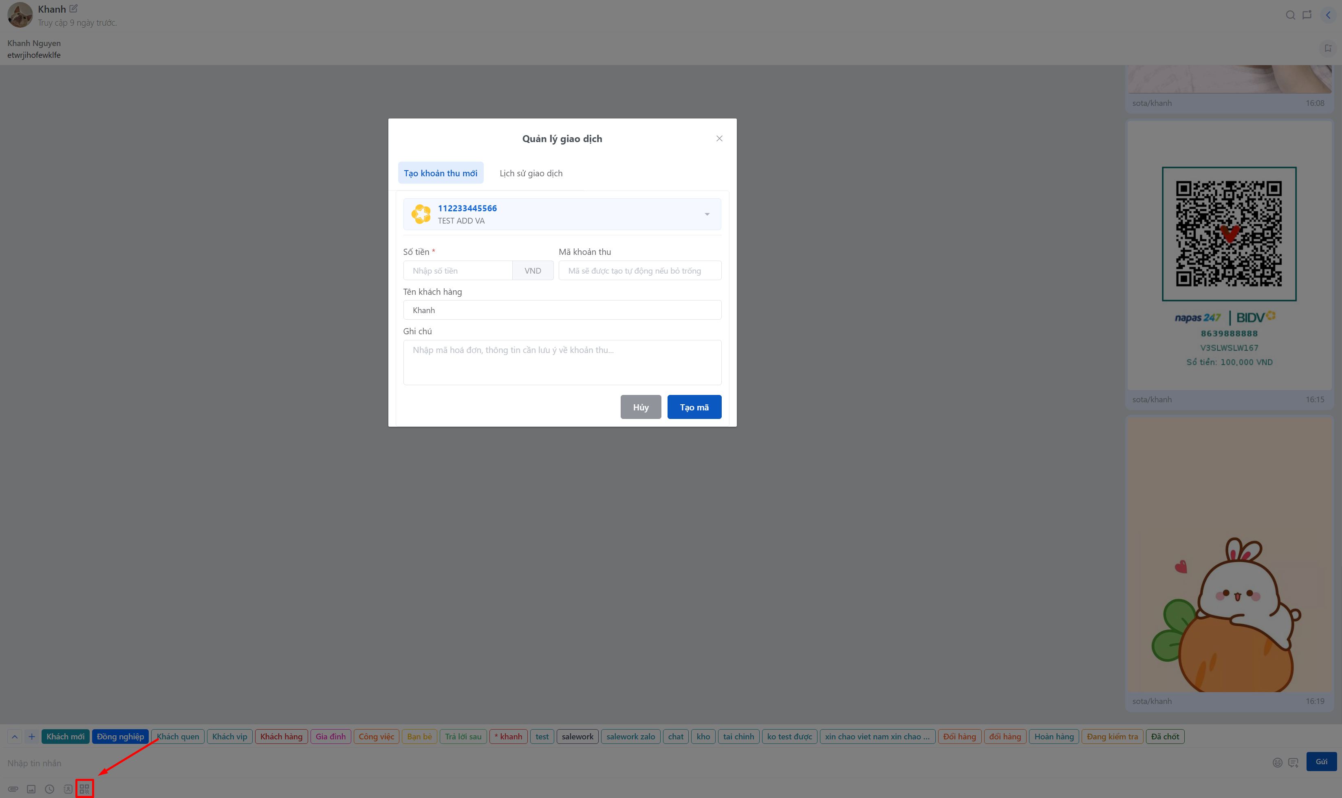This screenshot has height=798, width=1342.
Task: Toggle the chat tag
Action: [x=676, y=737]
